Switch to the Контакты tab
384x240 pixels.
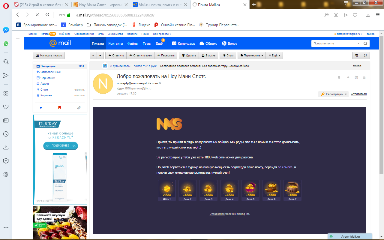tap(115, 43)
